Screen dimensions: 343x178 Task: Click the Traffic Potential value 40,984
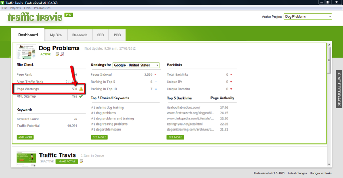(x=72, y=126)
